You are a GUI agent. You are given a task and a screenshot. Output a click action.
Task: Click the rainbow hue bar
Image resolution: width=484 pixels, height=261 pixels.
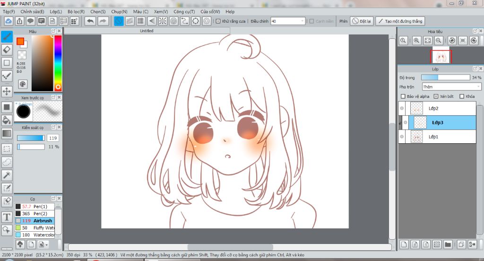58,63
